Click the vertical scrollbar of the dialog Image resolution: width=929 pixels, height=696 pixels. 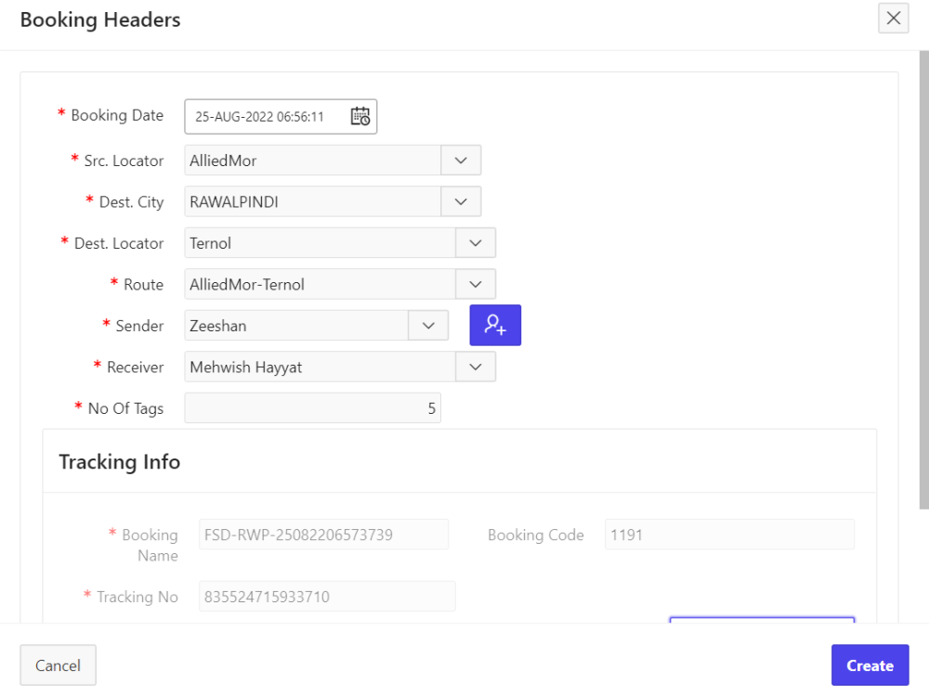pos(923,279)
